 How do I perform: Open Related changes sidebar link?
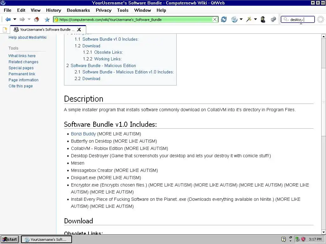pos(24,62)
